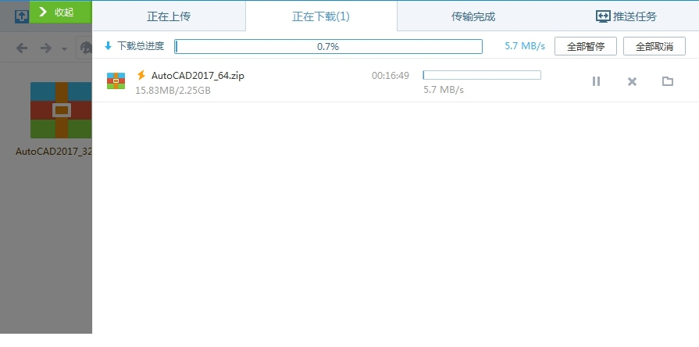Image resolution: width=699 pixels, height=347 pixels.
Task: Click the 全部暂停 button
Action: [x=585, y=46]
